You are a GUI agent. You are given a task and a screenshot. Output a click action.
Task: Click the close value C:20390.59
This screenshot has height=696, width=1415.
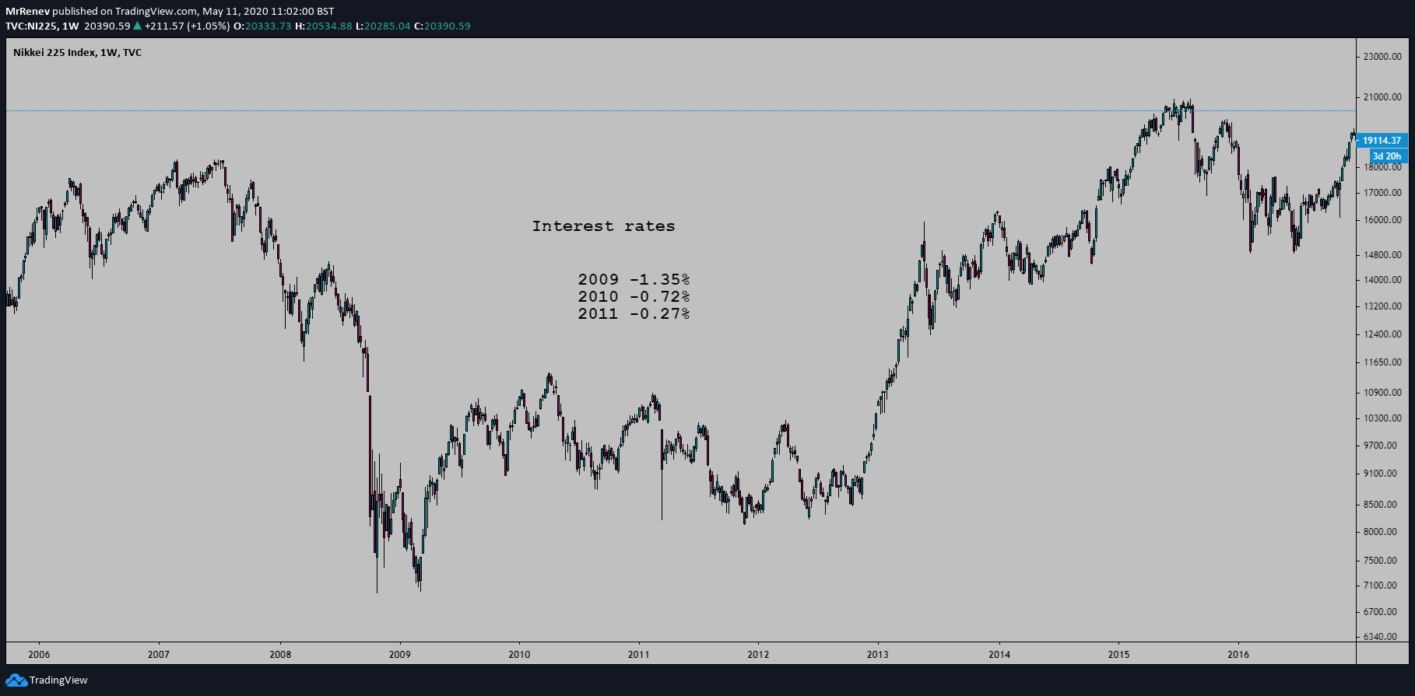click(442, 26)
